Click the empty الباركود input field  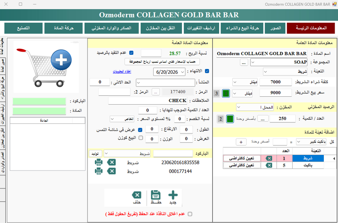[x=173, y=153]
